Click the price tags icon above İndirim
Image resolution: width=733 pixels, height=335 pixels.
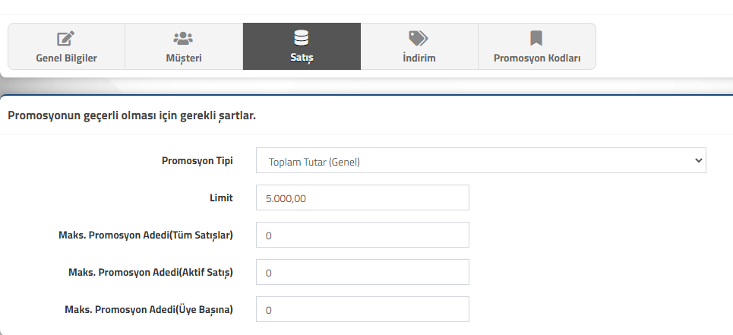click(419, 38)
